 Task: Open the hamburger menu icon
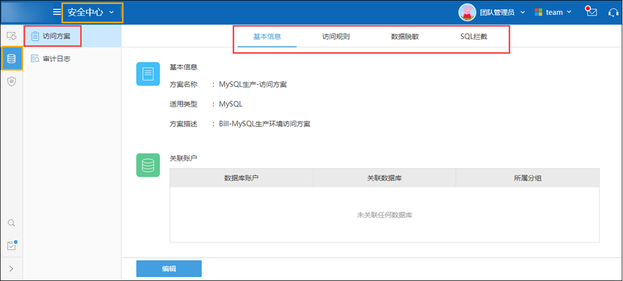click(57, 12)
